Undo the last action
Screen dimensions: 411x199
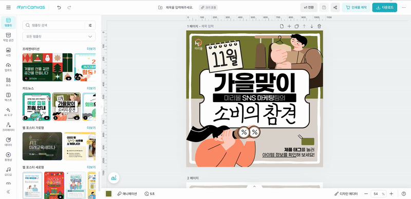pyautogui.click(x=59, y=7)
